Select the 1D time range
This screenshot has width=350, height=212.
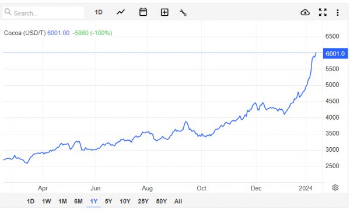tap(30, 201)
